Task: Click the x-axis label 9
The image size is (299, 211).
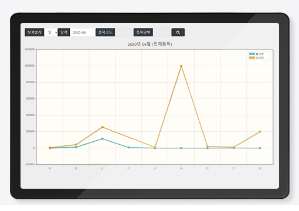Action: (50, 168)
